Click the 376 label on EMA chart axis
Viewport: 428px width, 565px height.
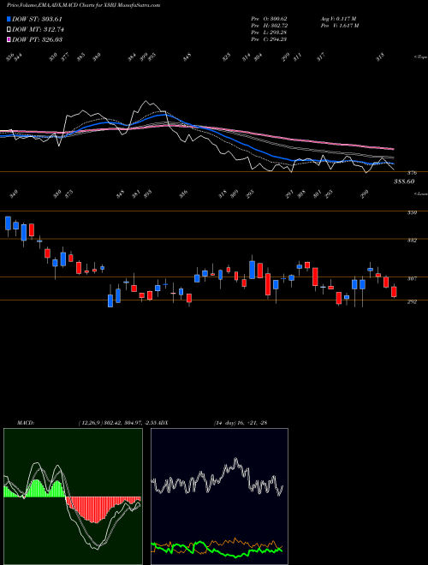click(x=412, y=173)
